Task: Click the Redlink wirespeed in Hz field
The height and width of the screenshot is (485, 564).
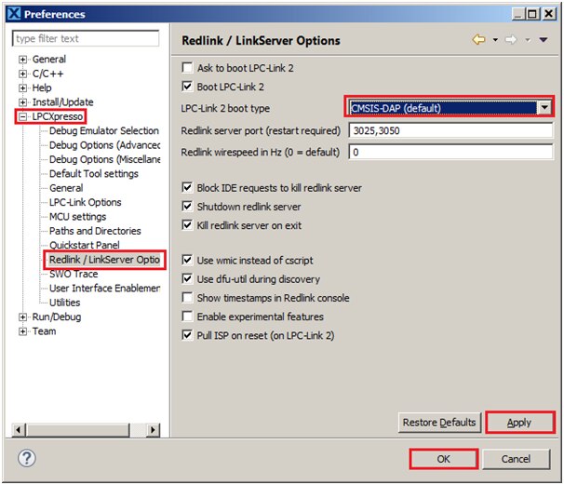Action: pyautogui.click(x=450, y=152)
